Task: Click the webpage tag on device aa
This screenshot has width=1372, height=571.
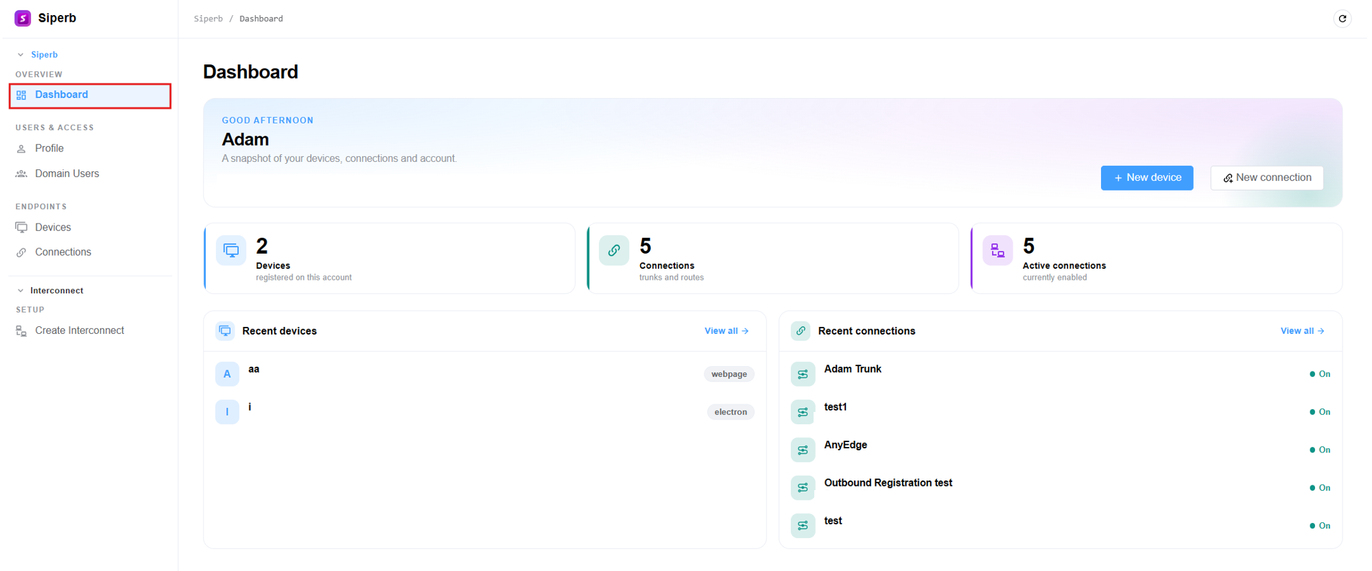Action: point(729,374)
